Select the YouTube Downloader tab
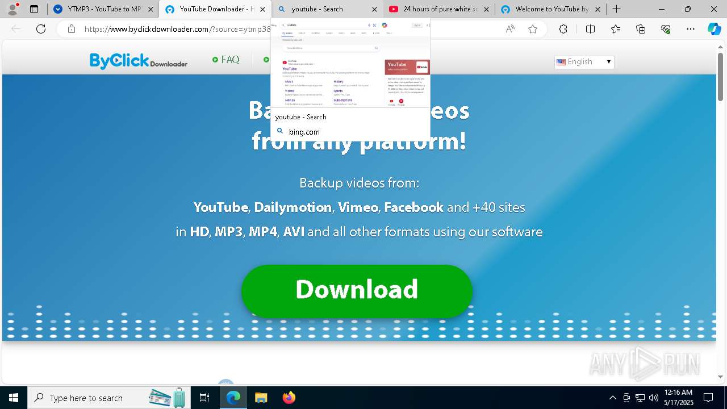The width and height of the screenshot is (727, 409). pyautogui.click(x=215, y=9)
